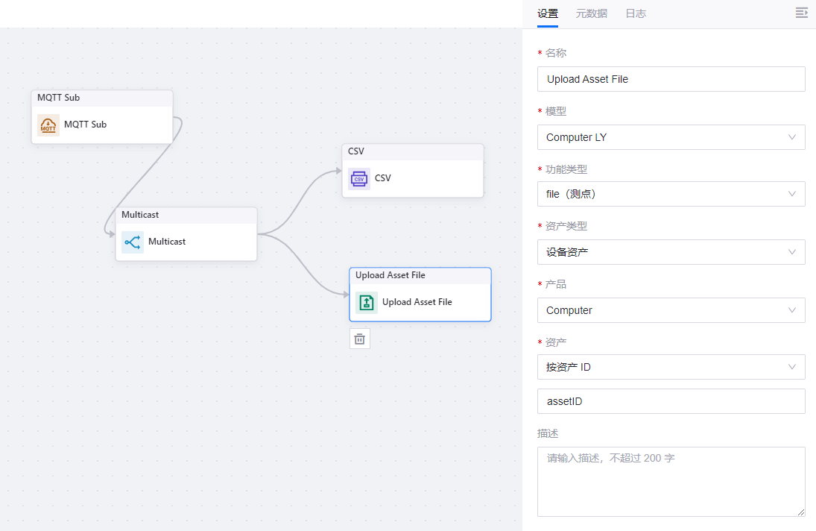Open the 按资产 ID dropdown
The image size is (816, 531).
671,367
